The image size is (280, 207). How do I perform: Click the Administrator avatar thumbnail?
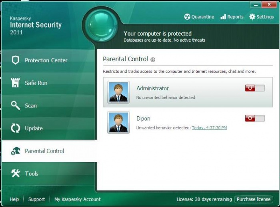click(x=118, y=92)
